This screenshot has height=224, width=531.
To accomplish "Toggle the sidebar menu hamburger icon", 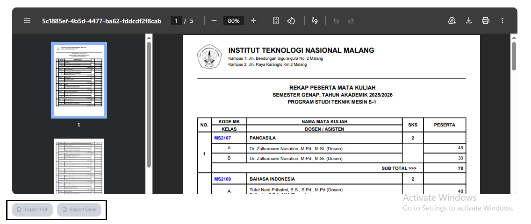I will (x=27, y=21).
